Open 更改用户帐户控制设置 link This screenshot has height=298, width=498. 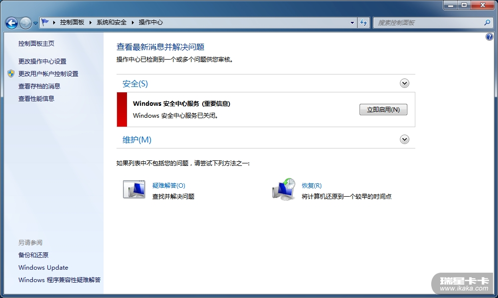[x=48, y=74]
